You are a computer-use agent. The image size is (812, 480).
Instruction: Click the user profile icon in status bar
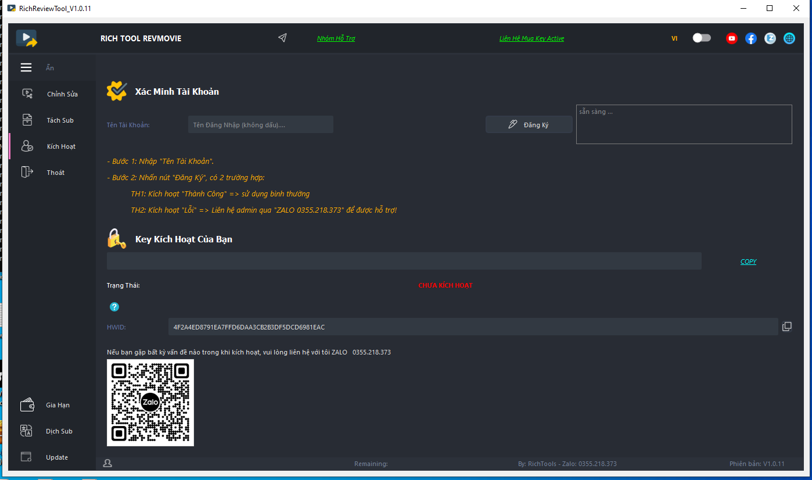(107, 463)
